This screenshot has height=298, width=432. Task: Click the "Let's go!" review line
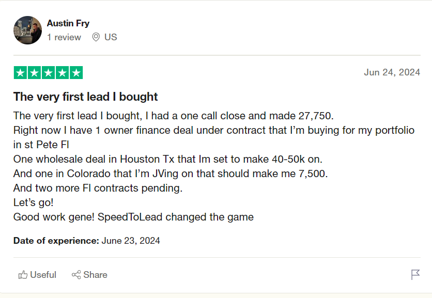34,202
